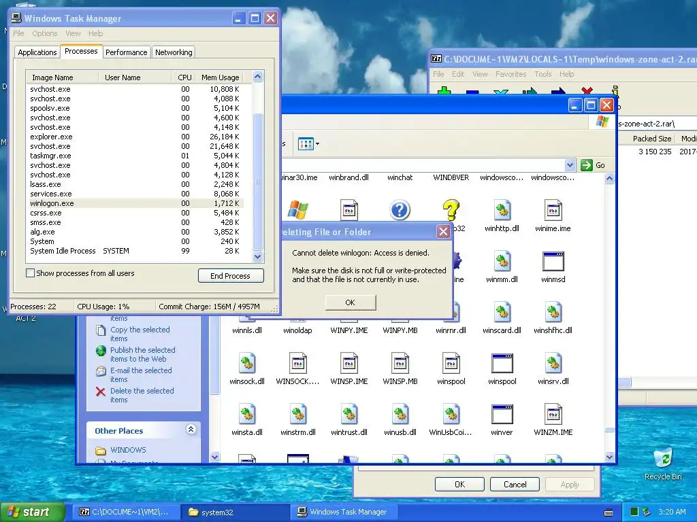Select wintrust.dll file icon
This screenshot has width=697, height=522.
pyautogui.click(x=349, y=414)
